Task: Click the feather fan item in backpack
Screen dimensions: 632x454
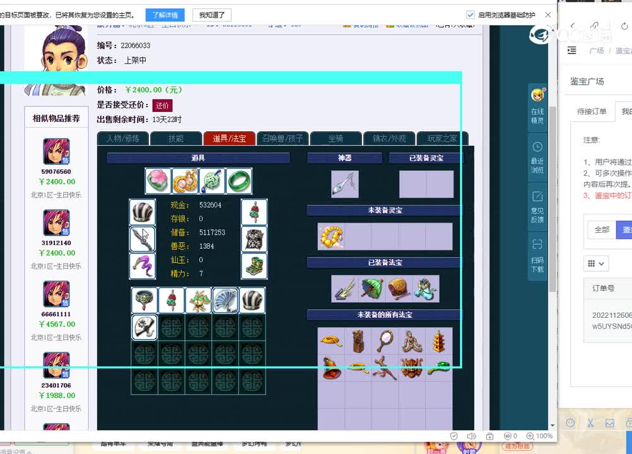Action: 225,300
